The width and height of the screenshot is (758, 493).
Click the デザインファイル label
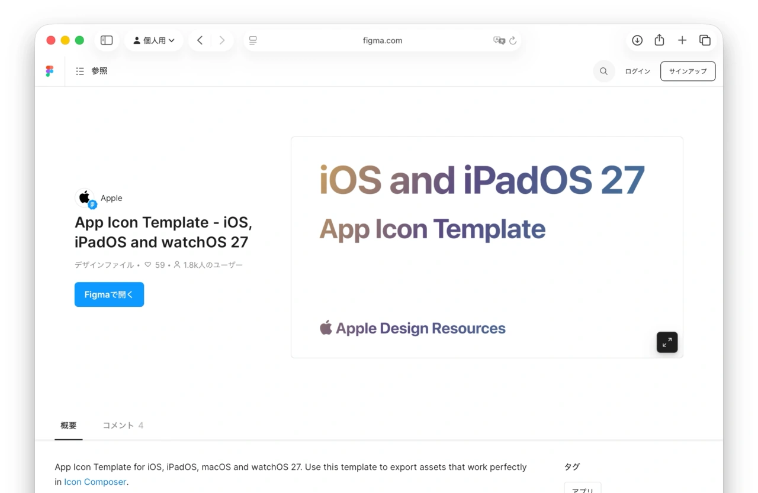pyautogui.click(x=104, y=265)
